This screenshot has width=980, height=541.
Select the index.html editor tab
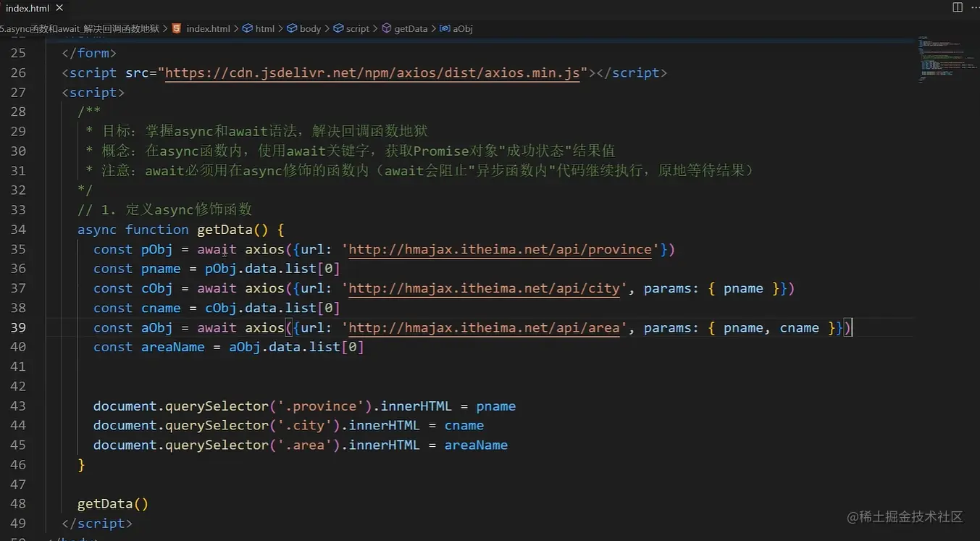35,8
